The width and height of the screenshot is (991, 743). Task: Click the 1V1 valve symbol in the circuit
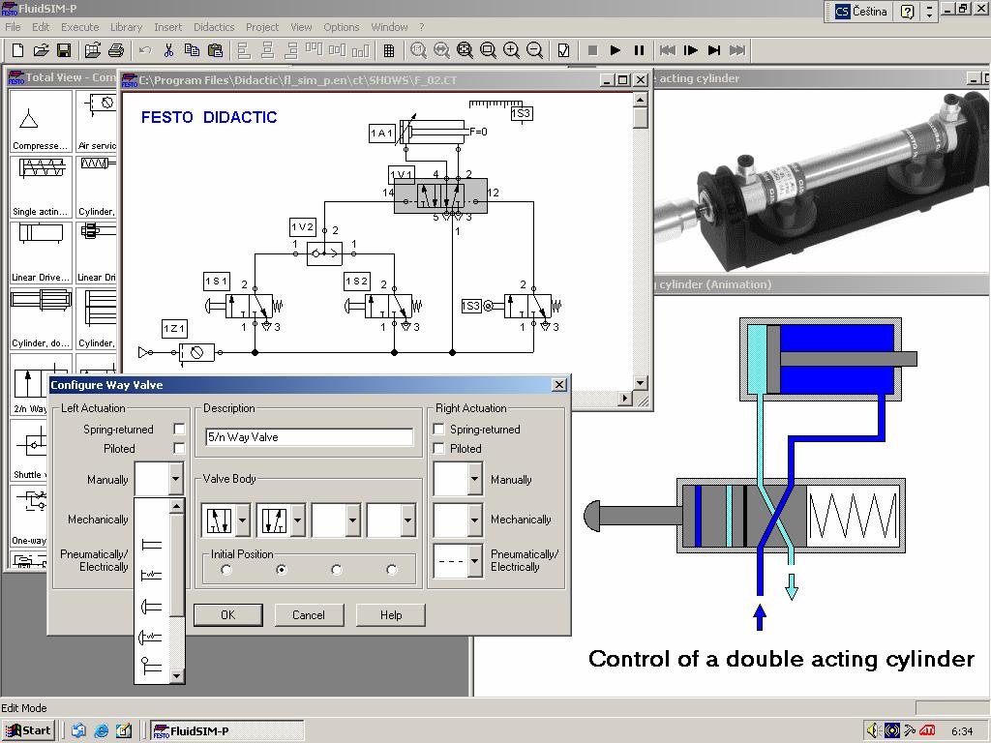[440, 195]
